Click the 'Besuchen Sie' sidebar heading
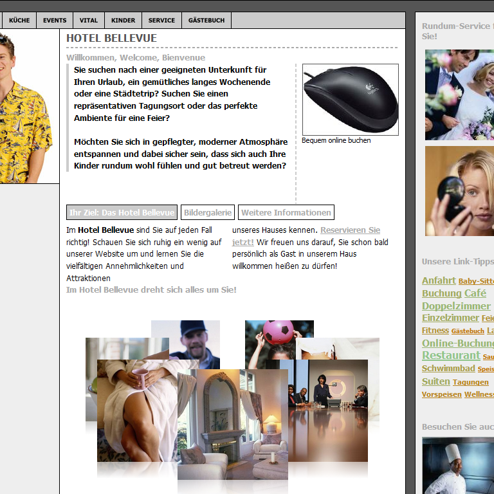 (x=458, y=427)
